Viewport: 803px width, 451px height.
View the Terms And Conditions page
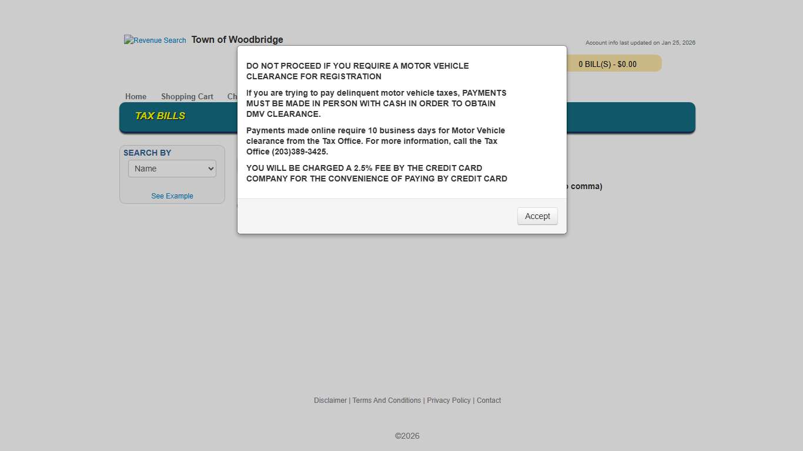click(387, 400)
